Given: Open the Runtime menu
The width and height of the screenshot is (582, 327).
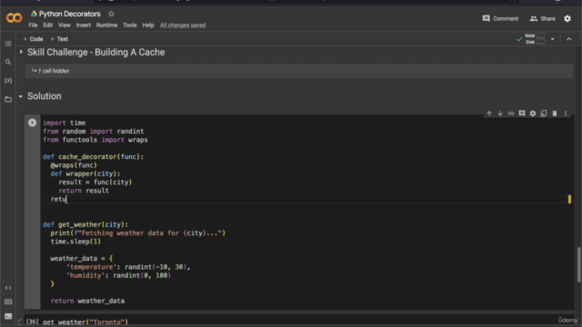Looking at the screenshot, I should 106,25.
